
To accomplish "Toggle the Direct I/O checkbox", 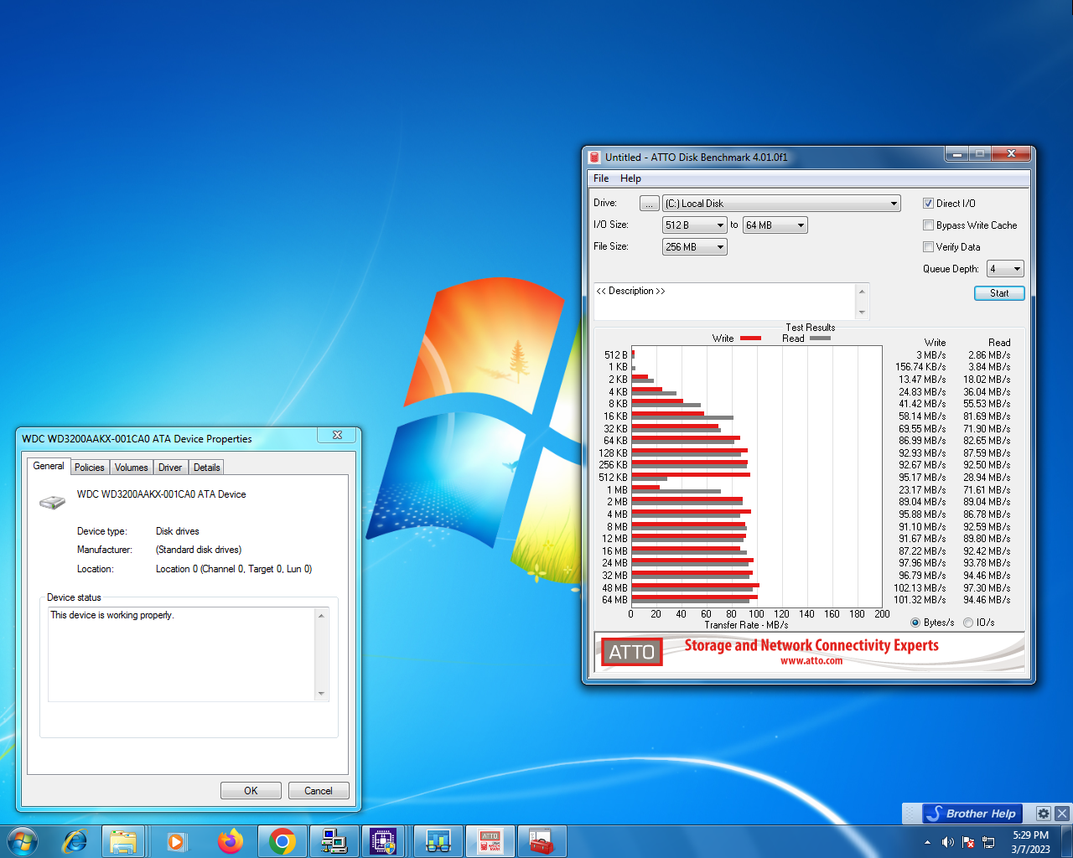I will pos(928,204).
